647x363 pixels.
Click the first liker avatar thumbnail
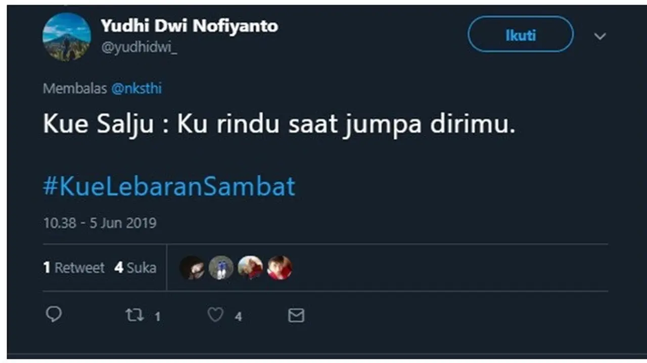tap(193, 268)
